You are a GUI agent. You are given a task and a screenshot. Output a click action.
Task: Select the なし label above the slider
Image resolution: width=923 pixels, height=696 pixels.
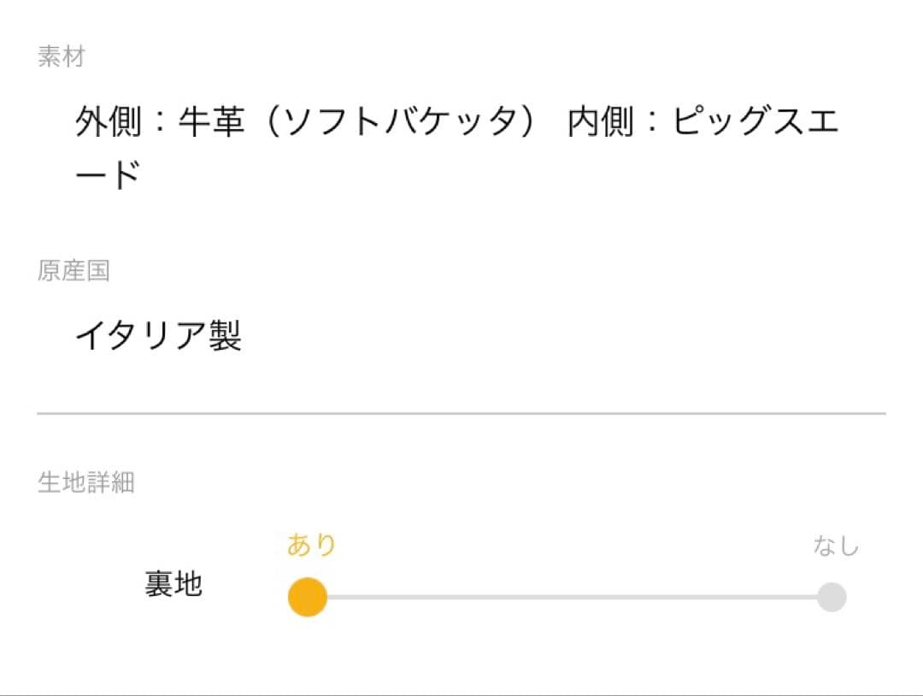click(x=835, y=546)
